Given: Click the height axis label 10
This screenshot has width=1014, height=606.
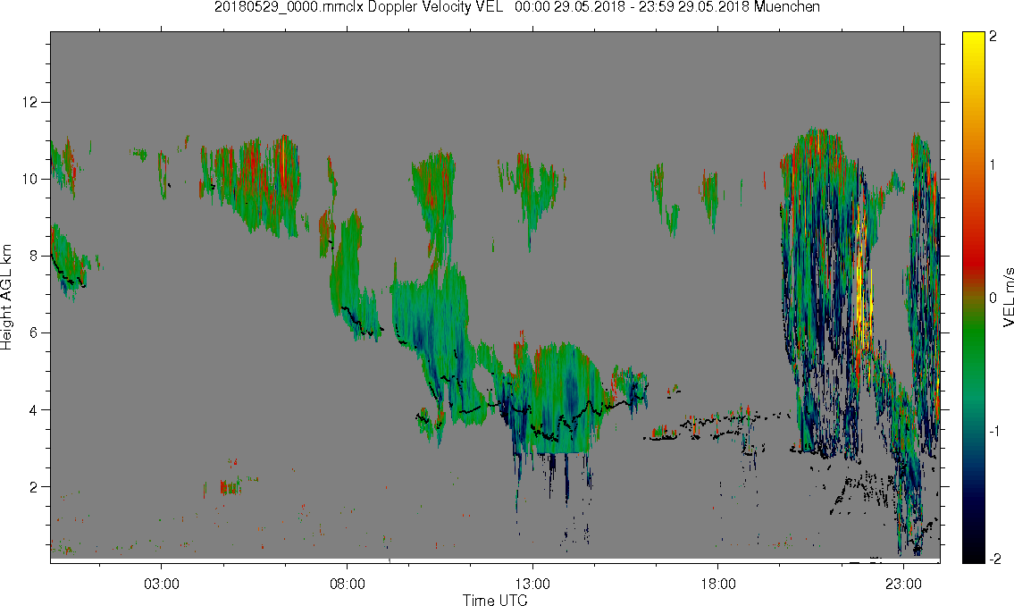Looking at the screenshot, I should pos(29,179).
